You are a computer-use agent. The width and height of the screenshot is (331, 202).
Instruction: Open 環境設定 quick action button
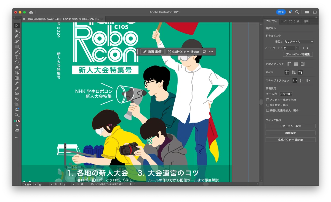(290, 133)
